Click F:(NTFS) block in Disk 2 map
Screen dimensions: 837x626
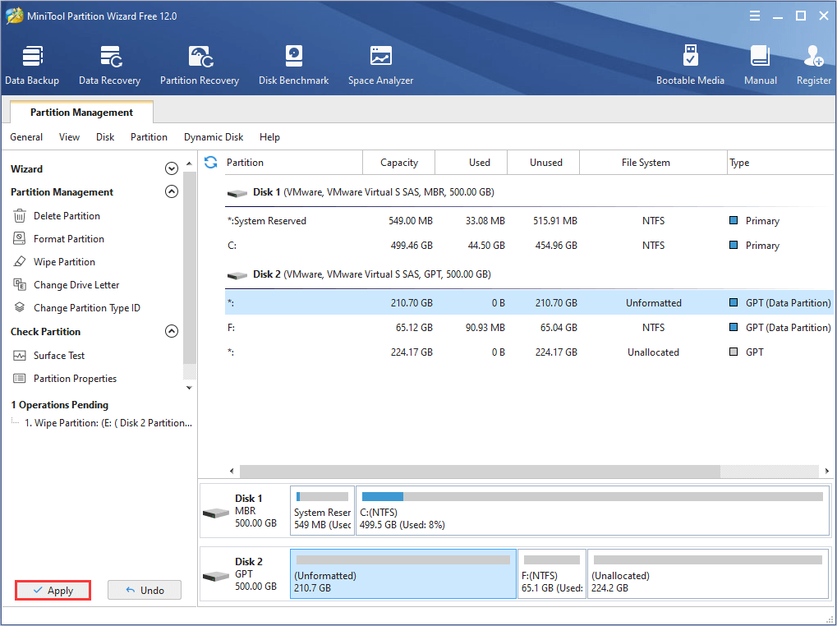pos(552,573)
